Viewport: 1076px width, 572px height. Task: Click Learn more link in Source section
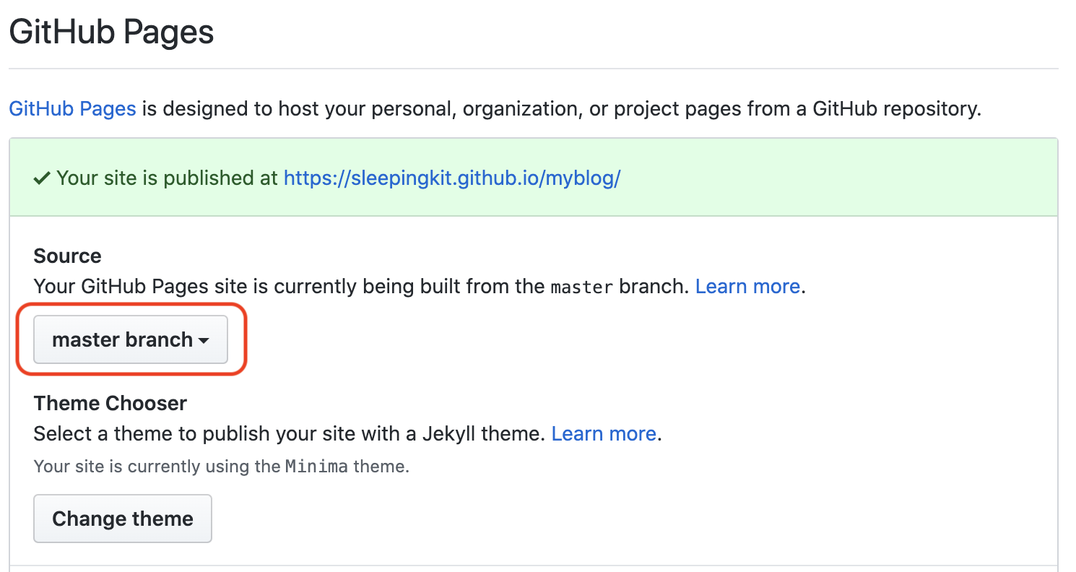point(747,287)
